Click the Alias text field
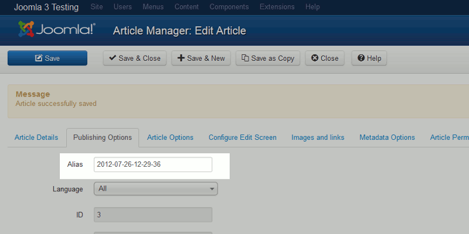This screenshot has height=234, width=469. (x=152, y=165)
